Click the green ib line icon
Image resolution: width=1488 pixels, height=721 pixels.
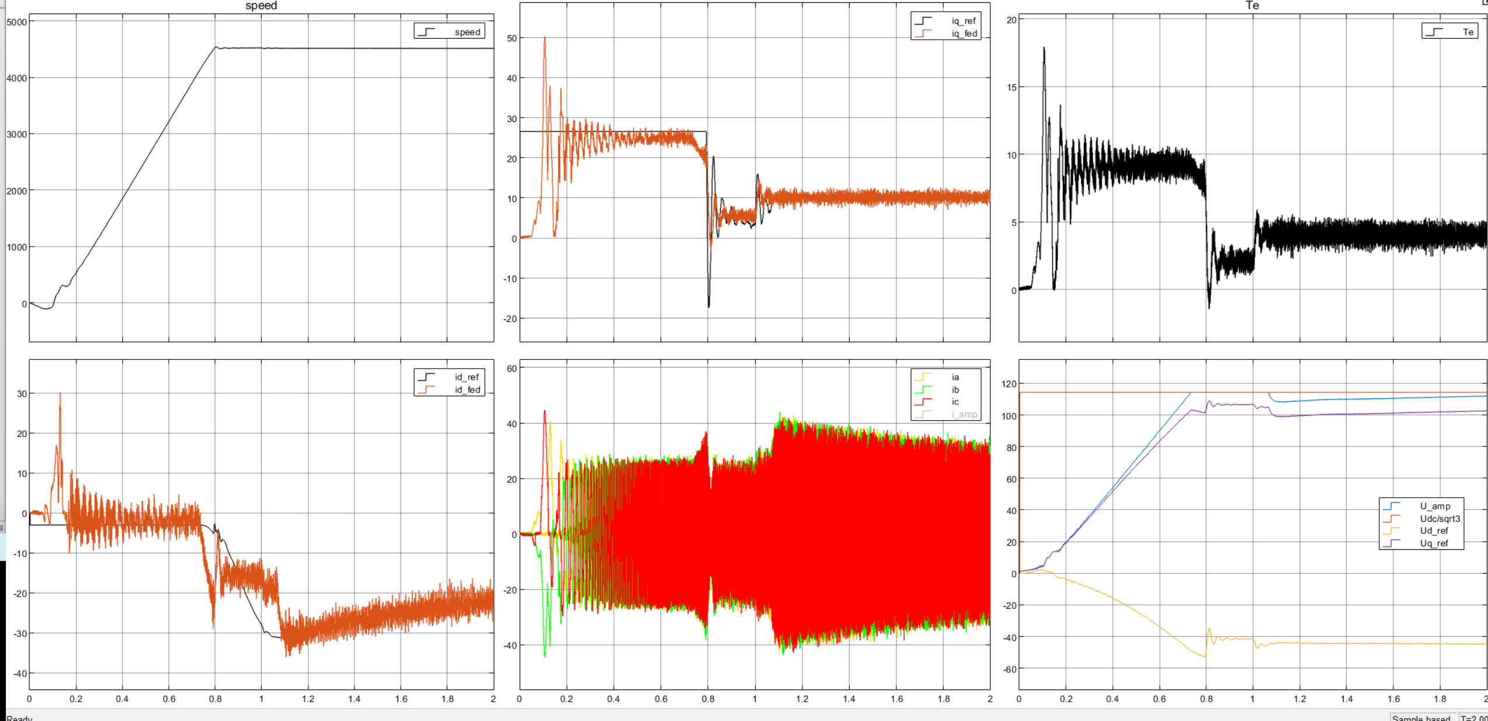pyautogui.click(x=923, y=390)
